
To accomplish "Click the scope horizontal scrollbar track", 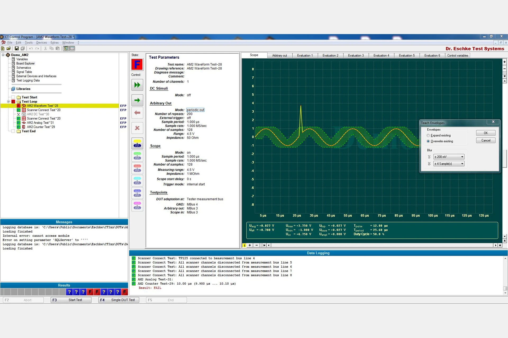I will 381,245.
